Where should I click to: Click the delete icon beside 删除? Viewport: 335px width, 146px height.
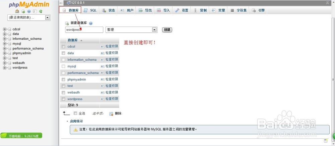coord(111,114)
